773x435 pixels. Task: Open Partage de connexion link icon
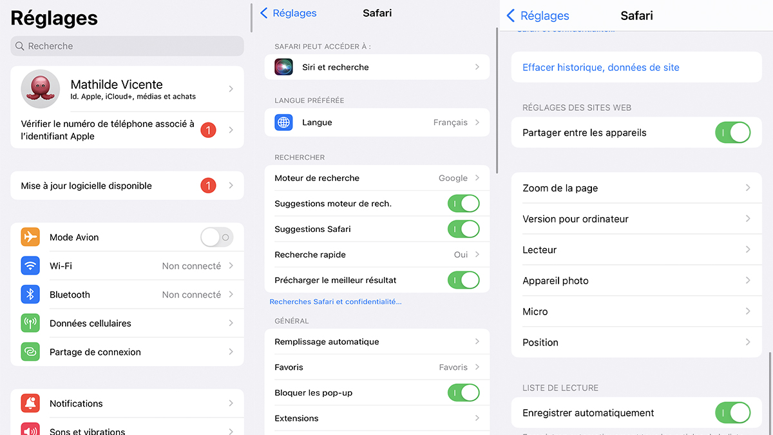30,352
